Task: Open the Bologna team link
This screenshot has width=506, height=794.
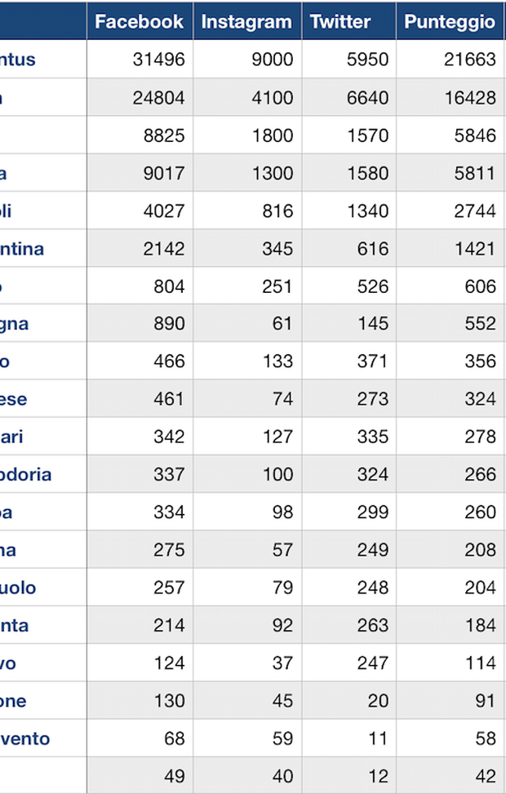Action: [x=15, y=324]
